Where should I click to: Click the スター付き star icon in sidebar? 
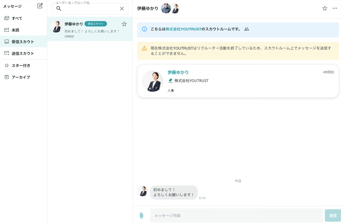click(x=7, y=65)
